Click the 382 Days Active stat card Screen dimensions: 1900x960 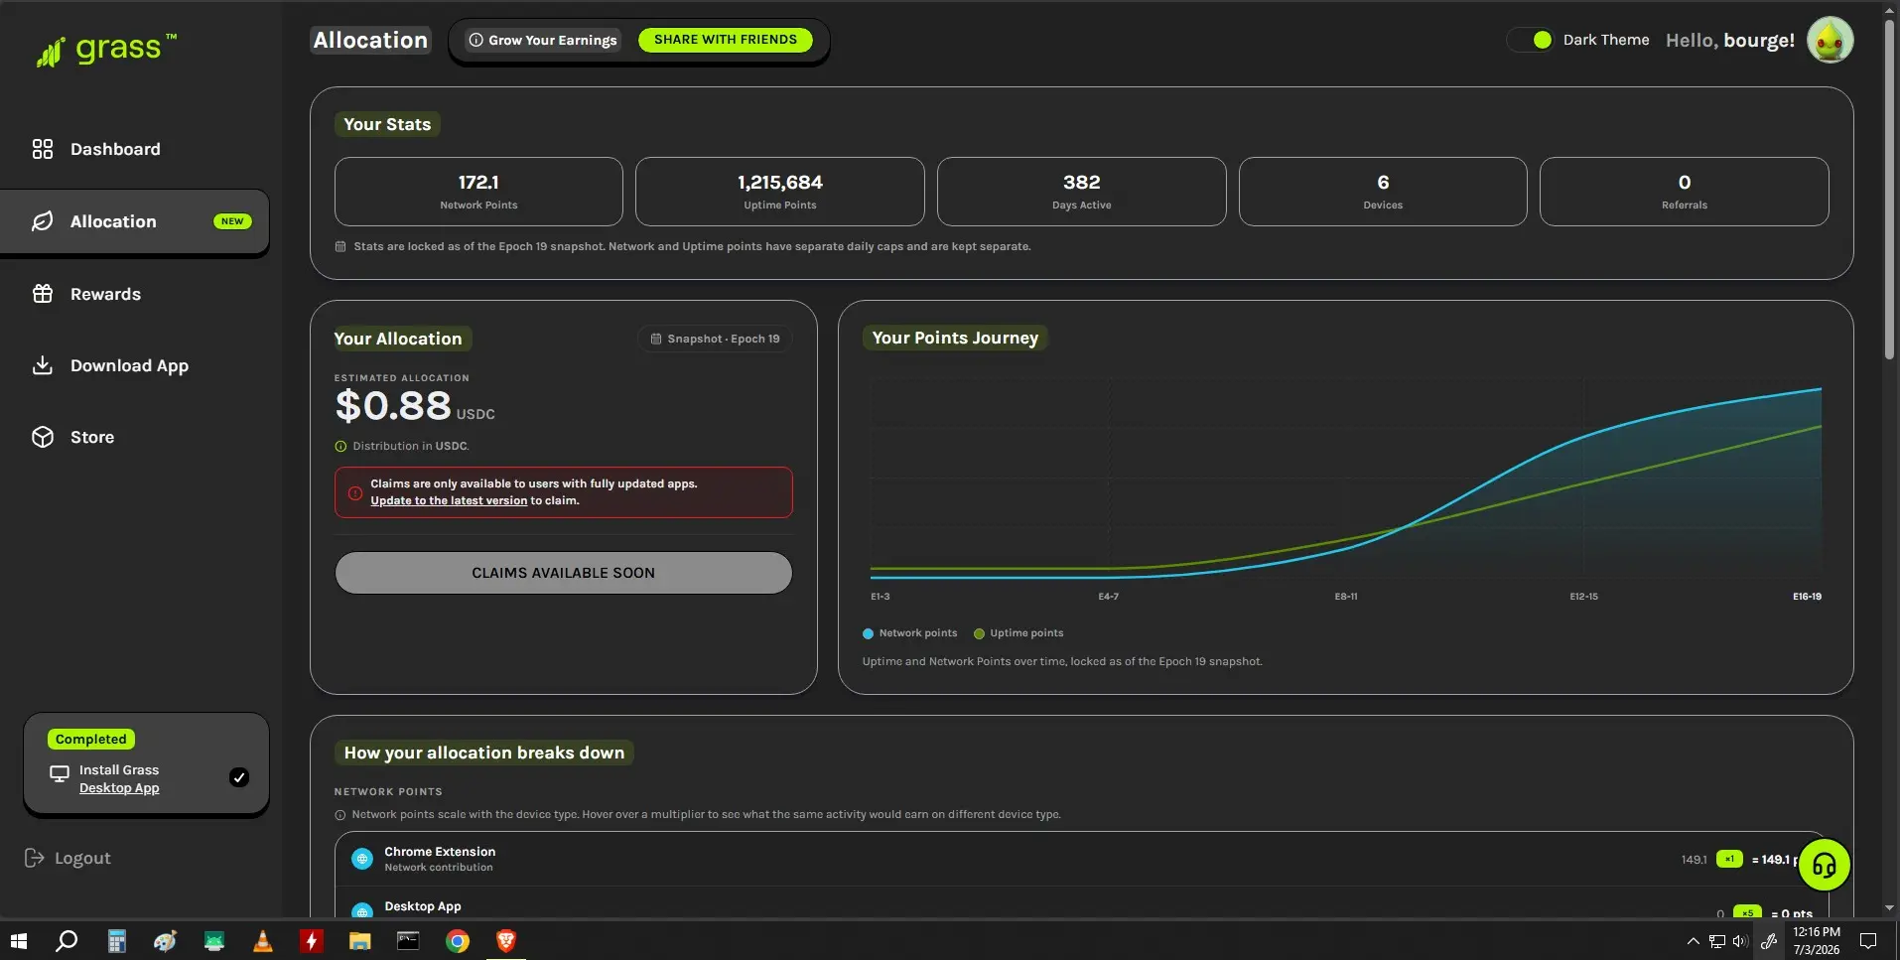point(1082,192)
